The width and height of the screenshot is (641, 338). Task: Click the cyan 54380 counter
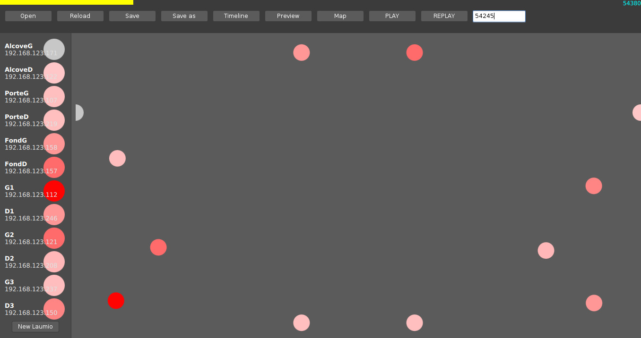632,3
